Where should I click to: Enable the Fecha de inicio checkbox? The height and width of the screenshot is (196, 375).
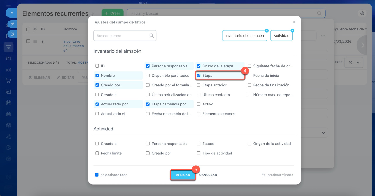coord(250,76)
